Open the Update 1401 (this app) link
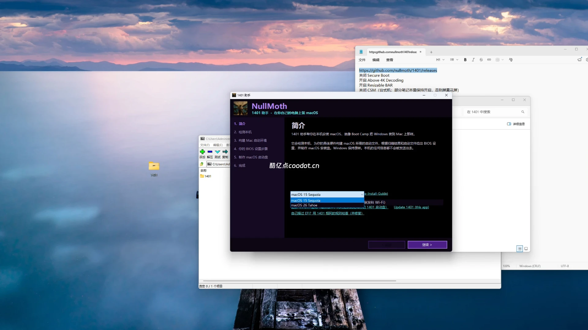 click(x=411, y=207)
